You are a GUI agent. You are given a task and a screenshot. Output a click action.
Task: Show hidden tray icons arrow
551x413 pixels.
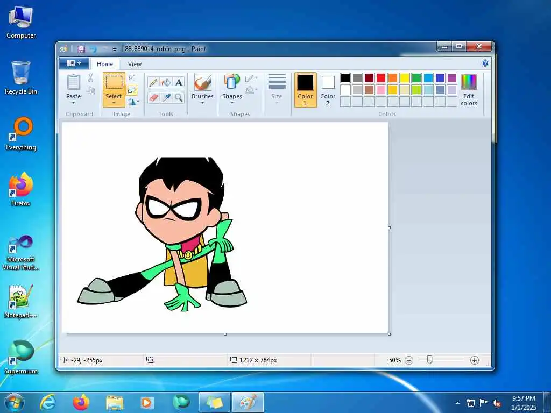457,403
